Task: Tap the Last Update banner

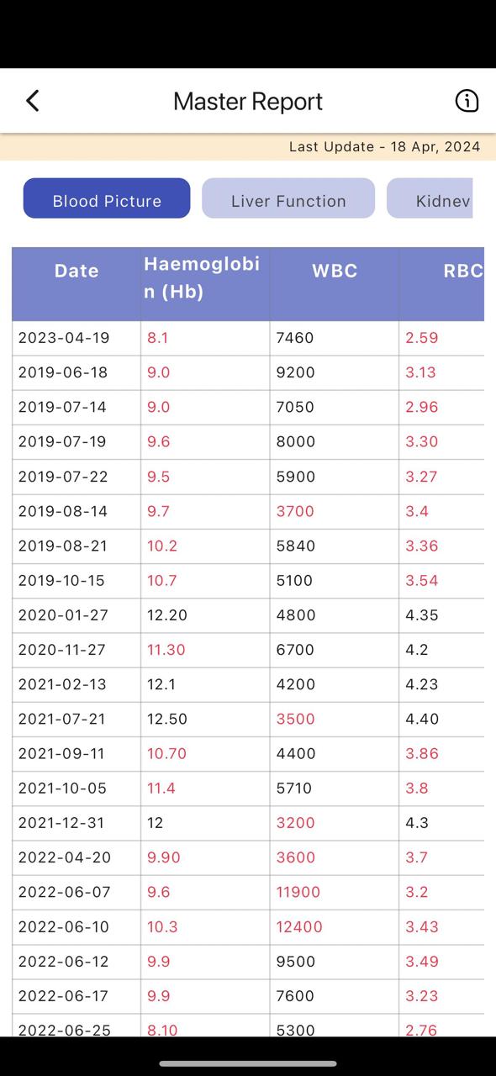Action: [248, 147]
